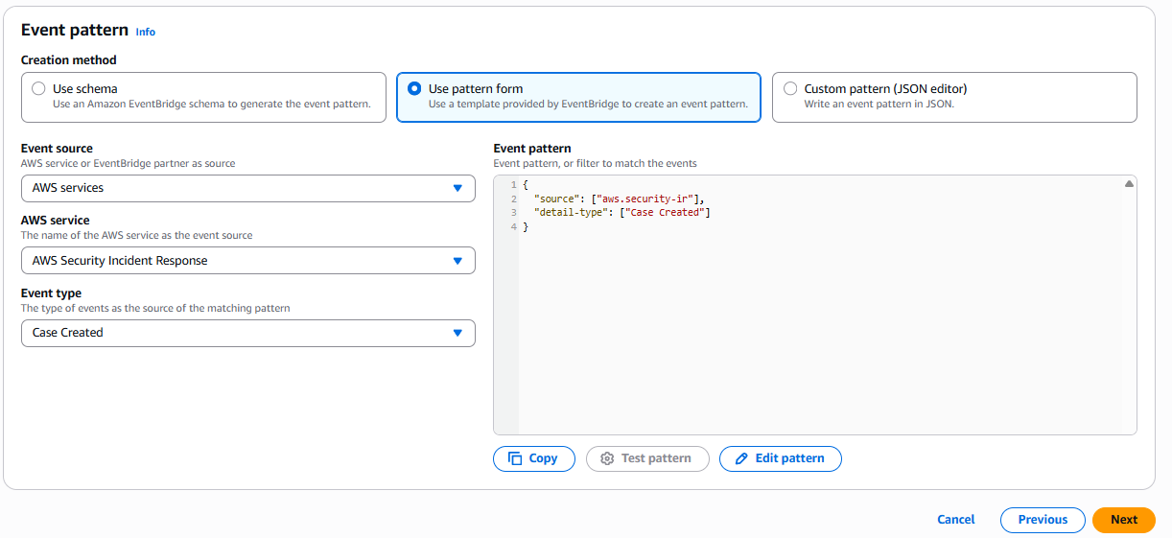Click the "source" key in JSON editor

pos(556,199)
